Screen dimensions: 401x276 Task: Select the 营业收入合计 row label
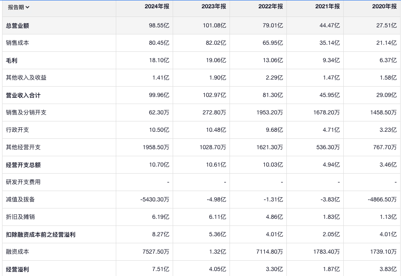23,95
